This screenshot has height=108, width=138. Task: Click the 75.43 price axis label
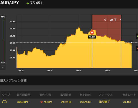[x=13, y=58]
